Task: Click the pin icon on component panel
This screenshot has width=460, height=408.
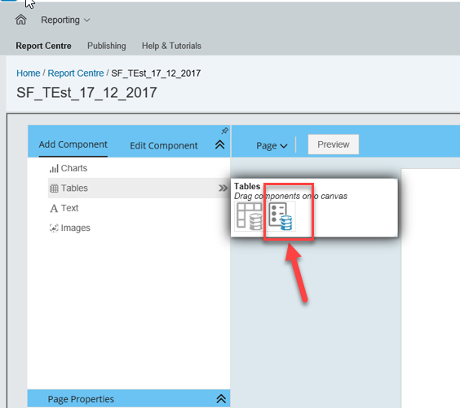Action: (x=225, y=131)
